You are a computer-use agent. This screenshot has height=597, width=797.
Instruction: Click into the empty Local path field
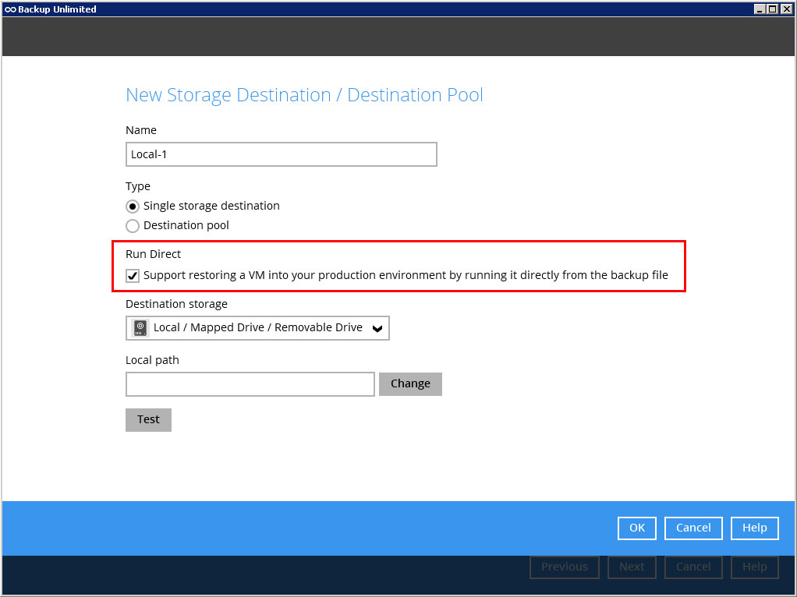coord(250,384)
